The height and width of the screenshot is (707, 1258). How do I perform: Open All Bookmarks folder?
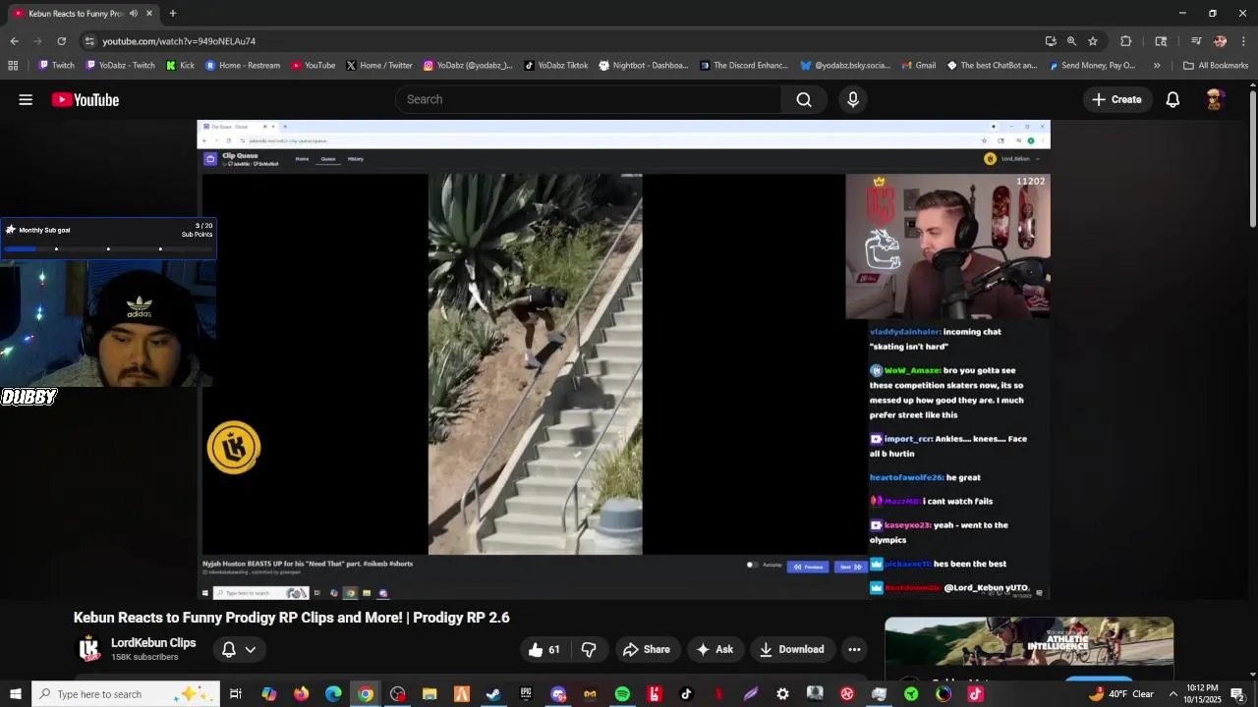click(x=1216, y=66)
